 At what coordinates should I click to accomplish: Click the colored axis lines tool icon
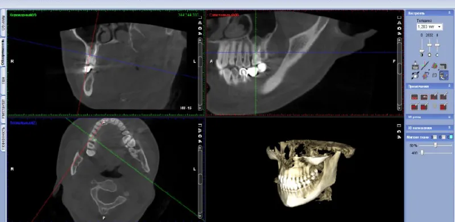click(425, 65)
